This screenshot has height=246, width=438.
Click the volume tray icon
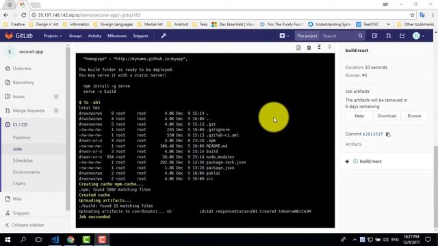(386, 240)
